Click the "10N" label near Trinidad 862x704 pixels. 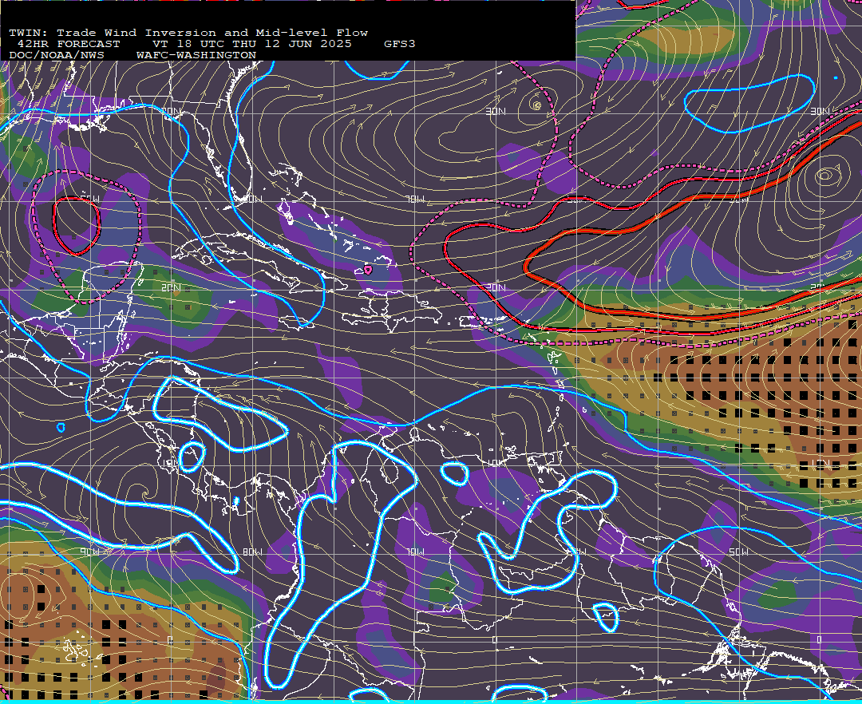(x=496, y=463)
